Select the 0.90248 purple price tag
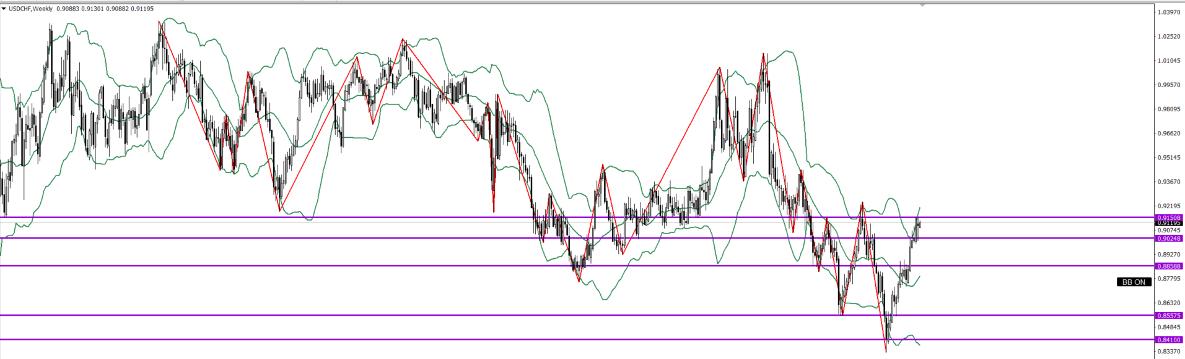Image resolution: width=1185 pixels, height=359 pixels. click(x=1169, y=239)
